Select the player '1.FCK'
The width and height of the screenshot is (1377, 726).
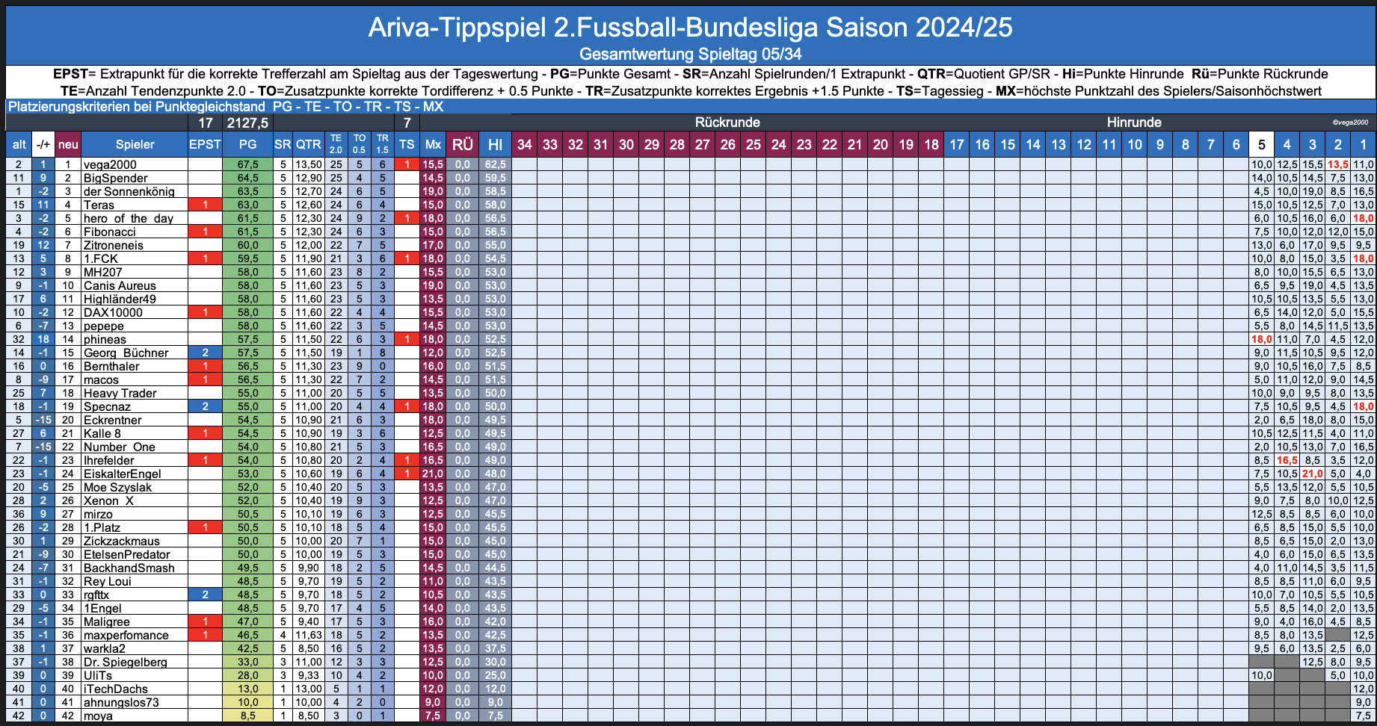[x=101, y=258]
